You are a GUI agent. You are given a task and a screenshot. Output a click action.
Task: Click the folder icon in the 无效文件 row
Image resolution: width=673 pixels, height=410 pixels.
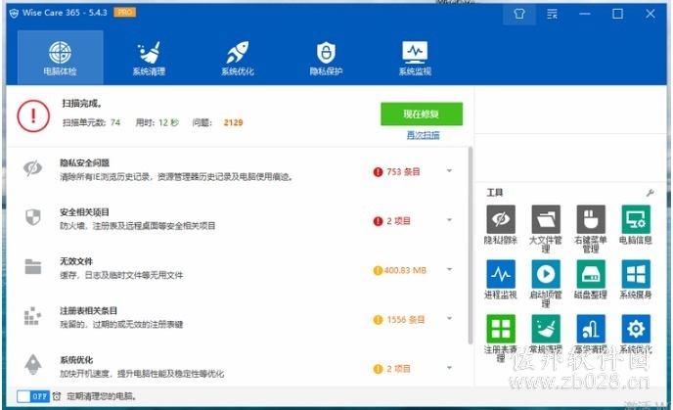click(32, 266)
